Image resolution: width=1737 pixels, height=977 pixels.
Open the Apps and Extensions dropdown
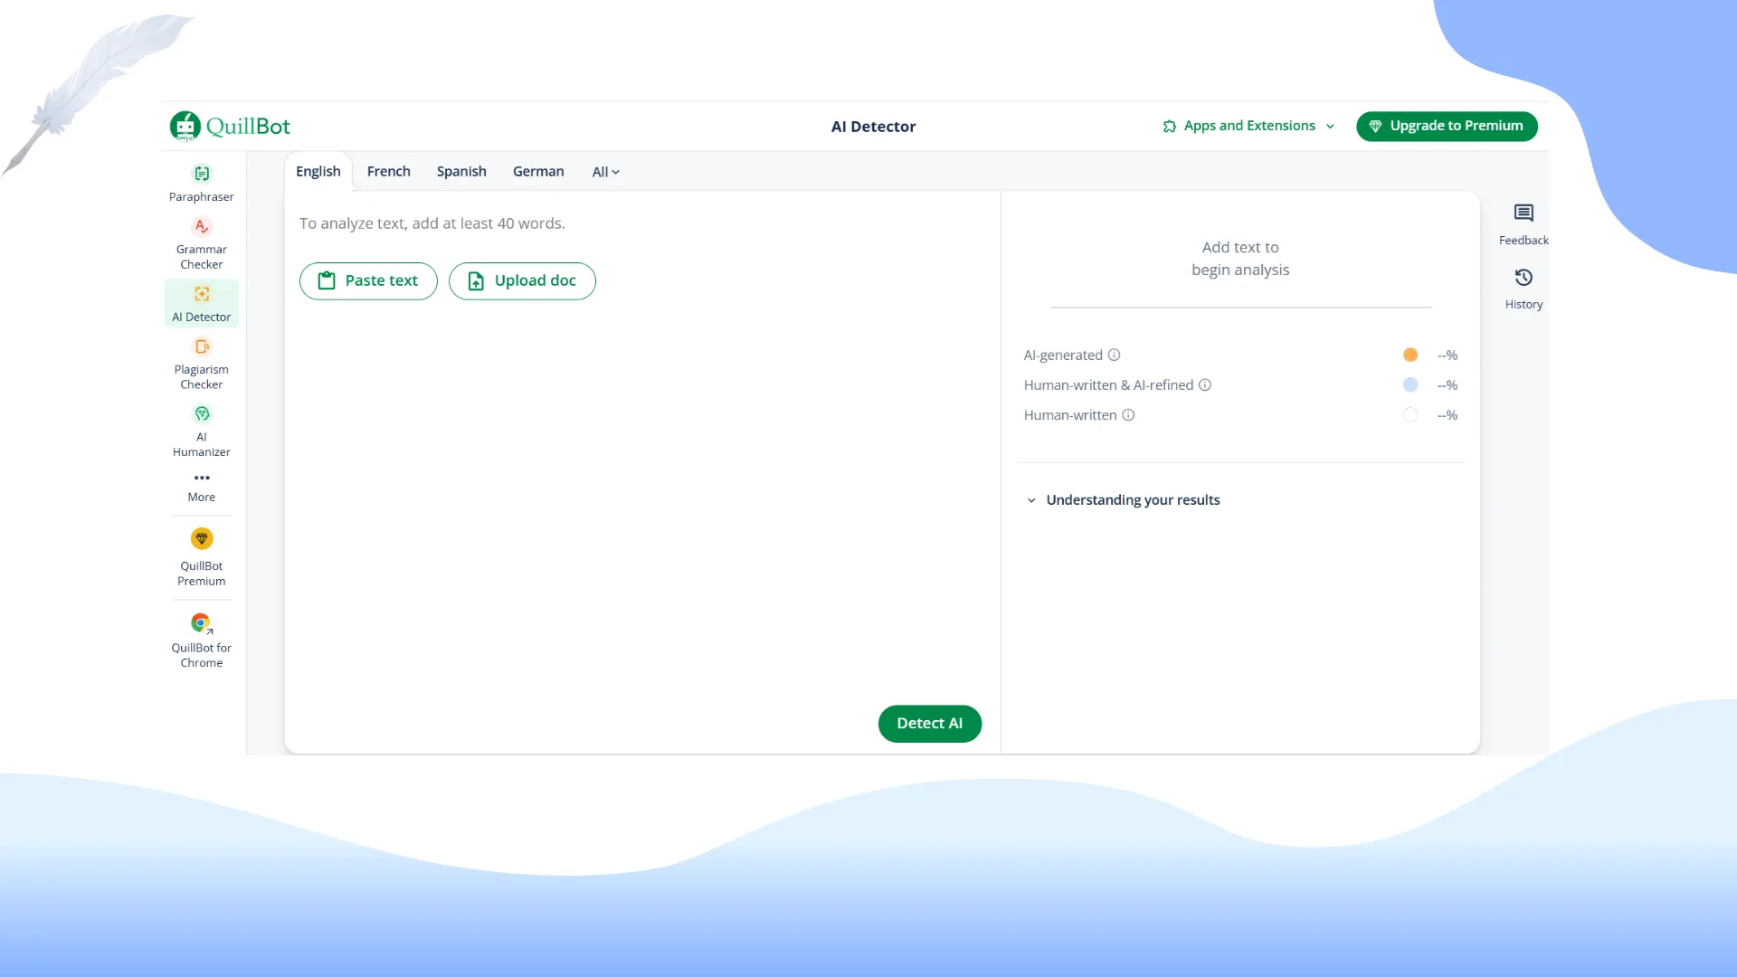[x=1248, y=126]
